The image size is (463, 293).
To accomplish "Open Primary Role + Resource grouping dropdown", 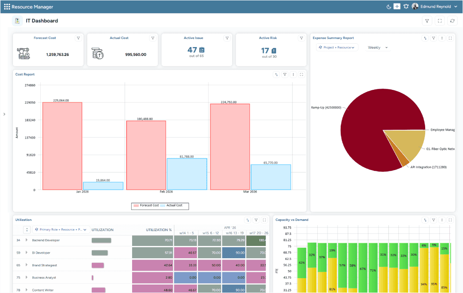I will coord(61,230).
